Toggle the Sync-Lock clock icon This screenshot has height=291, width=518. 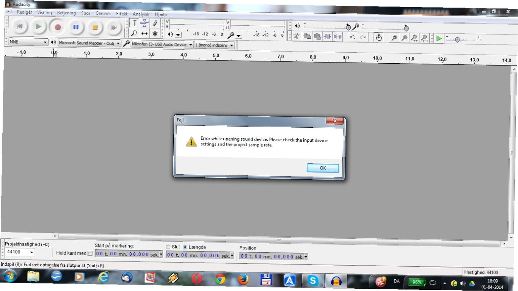[x=379, y=38]
